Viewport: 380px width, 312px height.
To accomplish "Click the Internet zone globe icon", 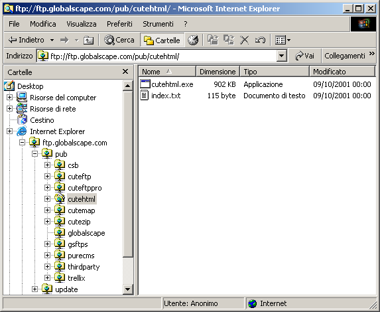I will [252, 303].
